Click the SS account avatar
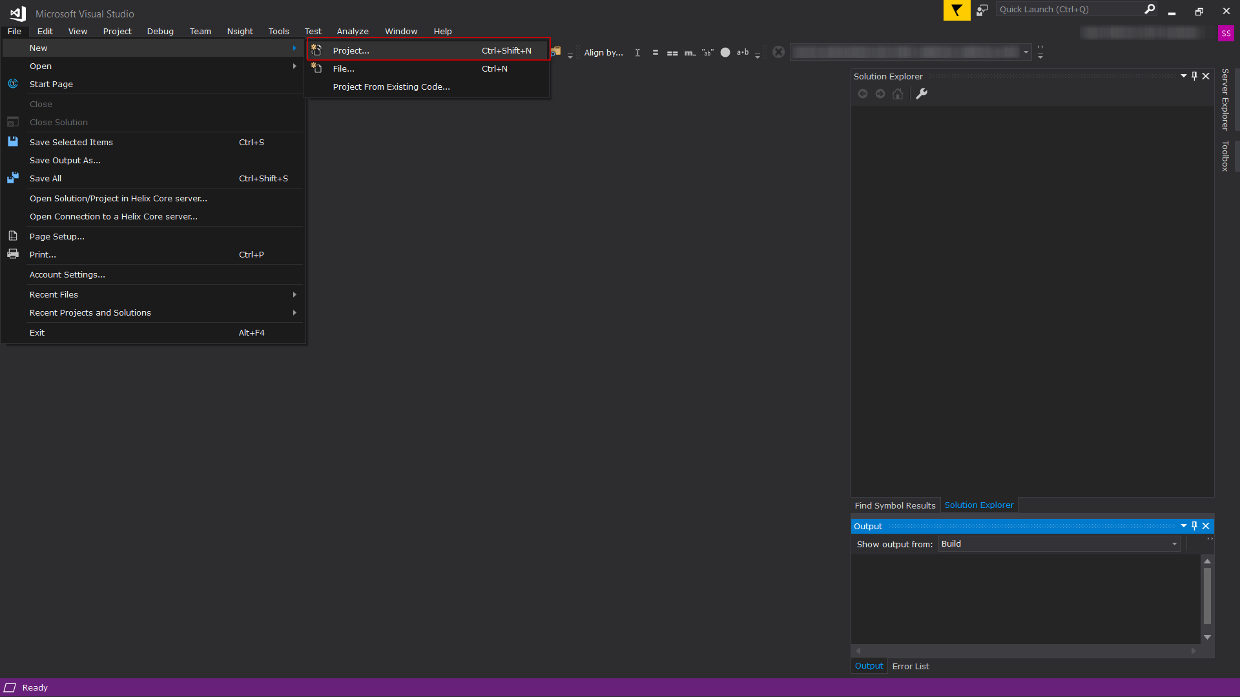1240x697 pixels. click(1226, 33)
